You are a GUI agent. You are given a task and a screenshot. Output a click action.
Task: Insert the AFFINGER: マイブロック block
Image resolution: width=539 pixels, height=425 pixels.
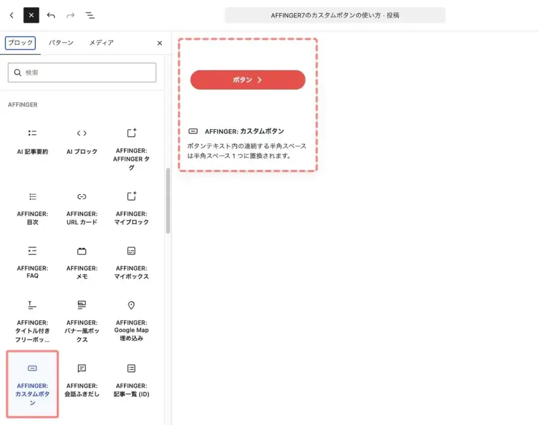point(131,209)
